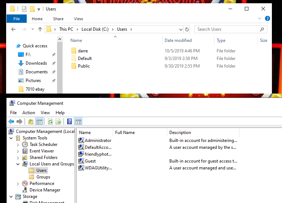Expand the Shared Folders node
The height and width of the screenshot is (203, 282).
coord(18,158)
